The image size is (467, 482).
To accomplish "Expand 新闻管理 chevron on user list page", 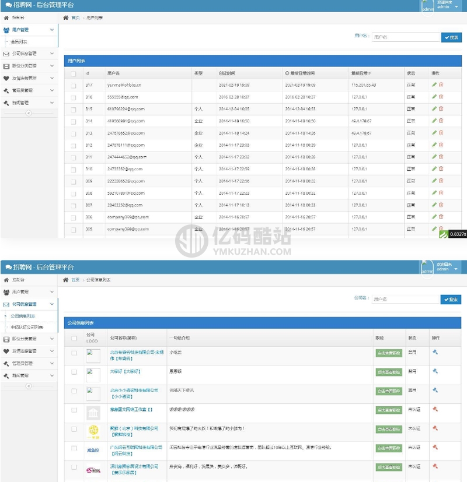I will [52, 103].
